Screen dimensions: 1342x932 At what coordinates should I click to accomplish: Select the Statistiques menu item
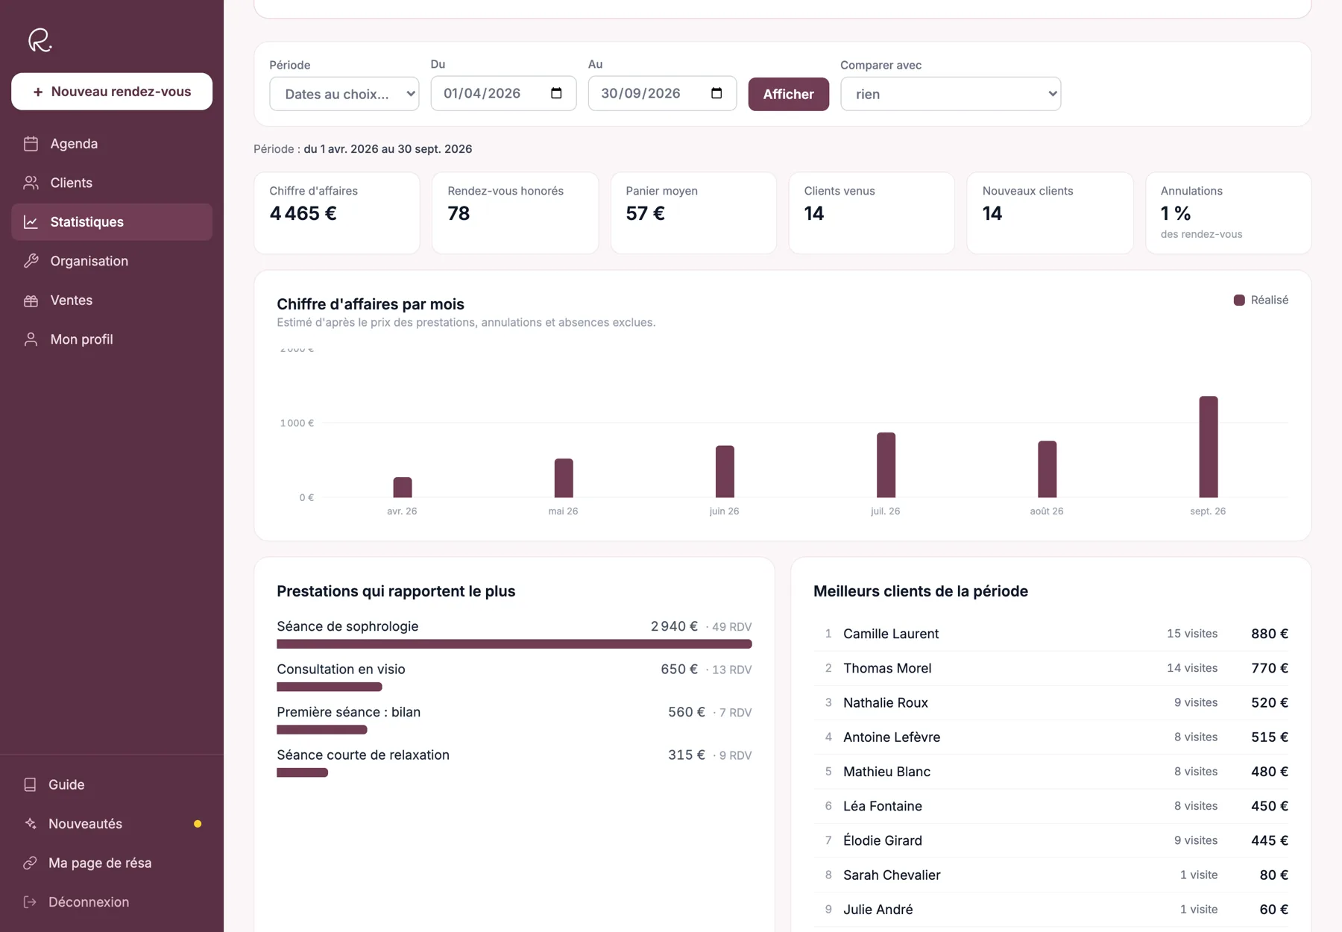(x=112, y=222)
